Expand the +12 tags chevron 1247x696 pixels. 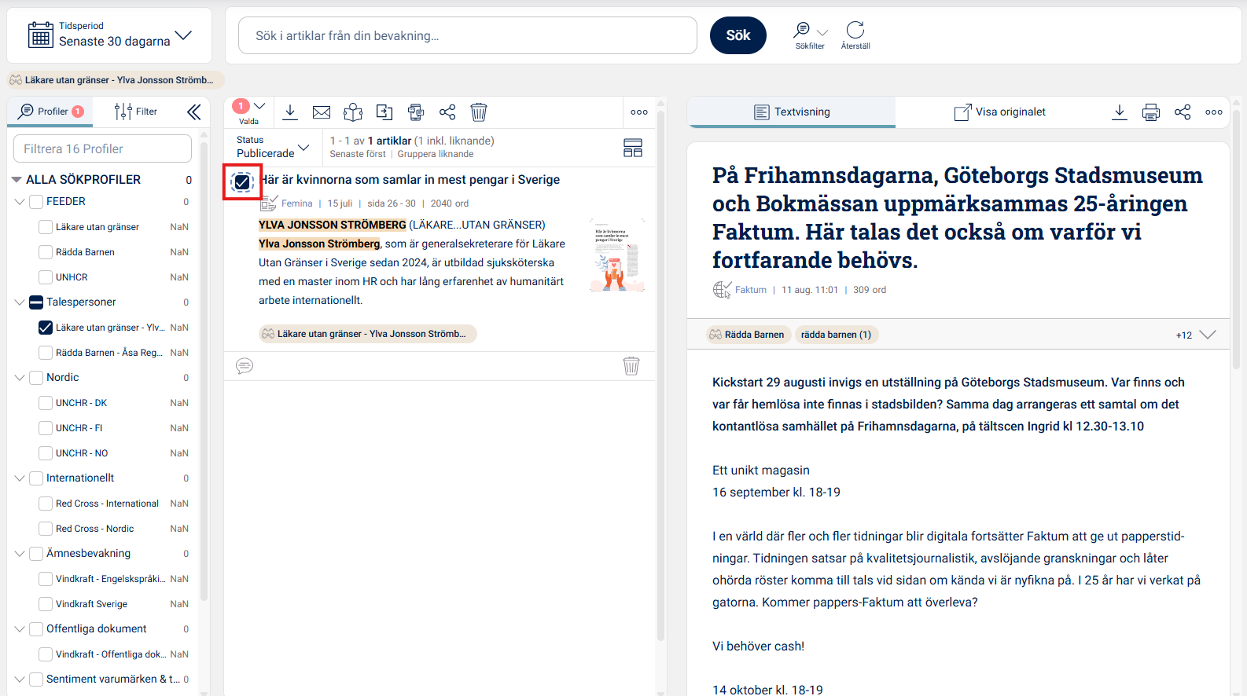click(1208, 335)
